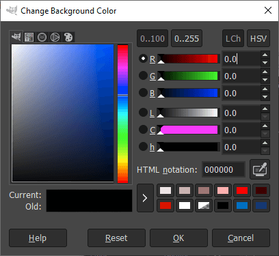This screenshot has width=279, height=256.
Task: Click the B value input field
Action: (241, 93)
